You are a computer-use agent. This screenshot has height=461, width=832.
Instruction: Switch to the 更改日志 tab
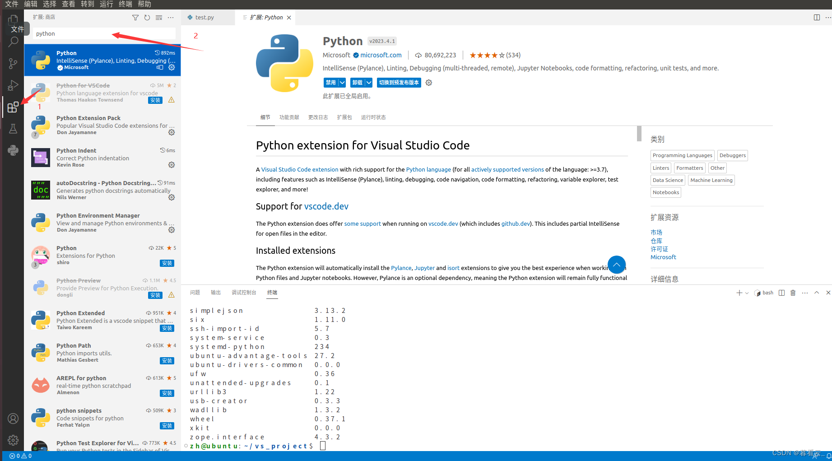click(x=318, y=117)
